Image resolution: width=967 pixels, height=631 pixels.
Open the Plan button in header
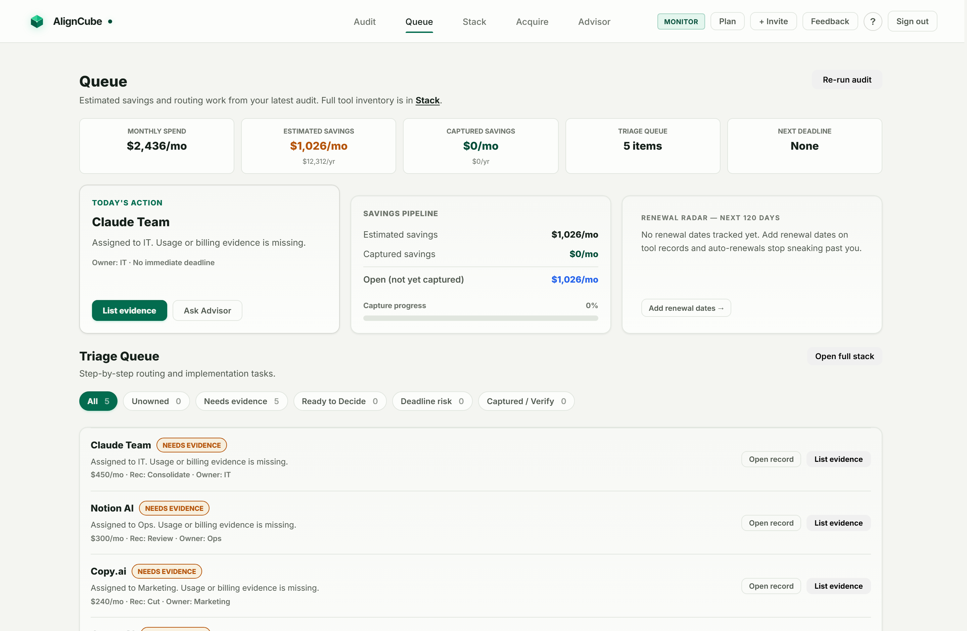point(727,21)
